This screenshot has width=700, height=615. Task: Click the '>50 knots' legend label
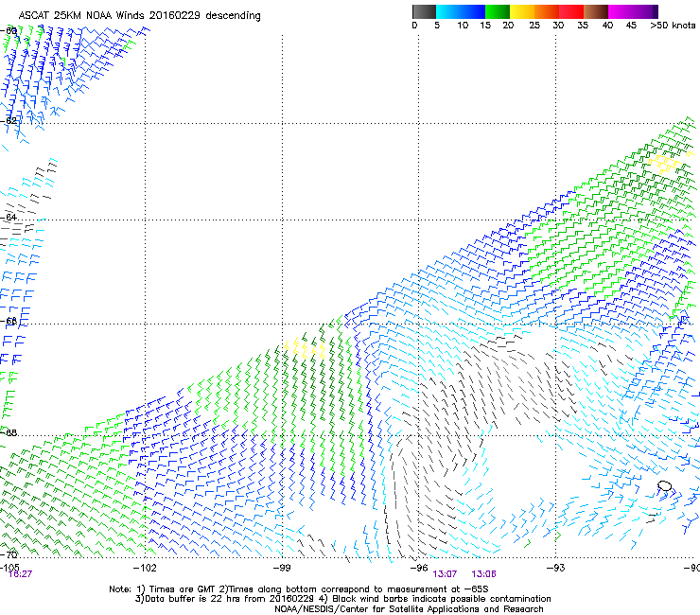(x=673, y=26)
